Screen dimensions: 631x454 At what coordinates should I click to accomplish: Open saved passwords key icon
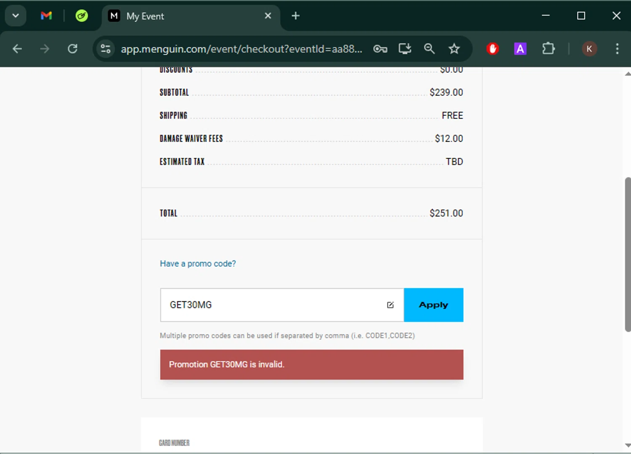click(380, 49)
